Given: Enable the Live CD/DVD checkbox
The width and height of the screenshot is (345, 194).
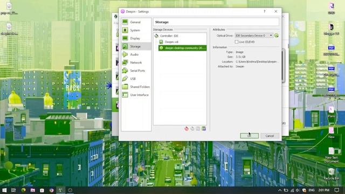Looking at the screenshot, I should (x=237, y=42).
